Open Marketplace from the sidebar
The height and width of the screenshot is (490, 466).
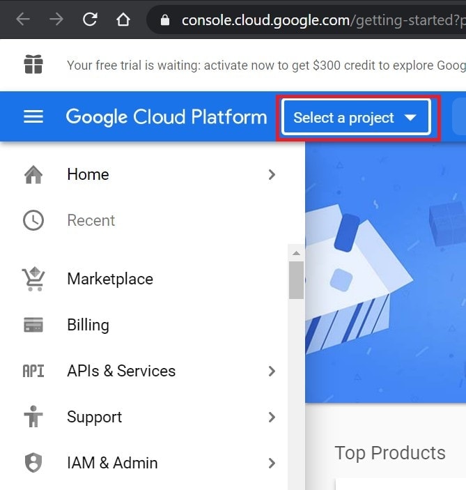pos(110,279)
